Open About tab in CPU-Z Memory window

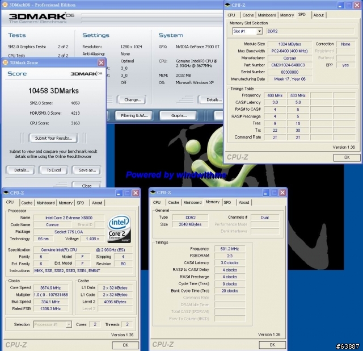click(x=244, y=202)
